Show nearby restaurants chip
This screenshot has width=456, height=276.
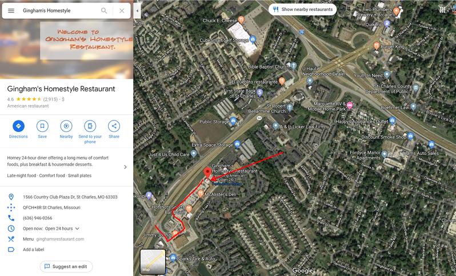pos(302,9)
